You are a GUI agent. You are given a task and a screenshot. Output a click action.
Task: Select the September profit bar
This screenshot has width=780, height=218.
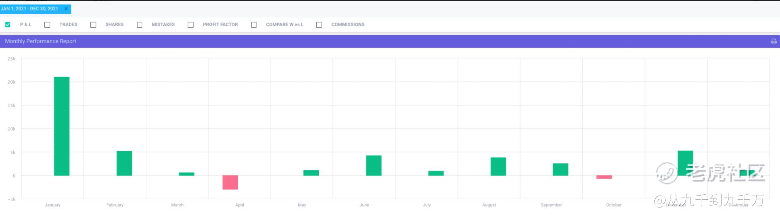click(560, 170)
